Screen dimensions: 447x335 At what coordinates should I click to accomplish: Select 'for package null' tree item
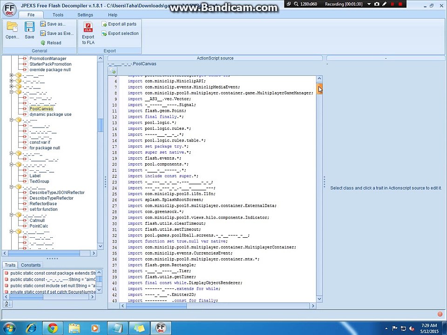[x=45, y=148]
